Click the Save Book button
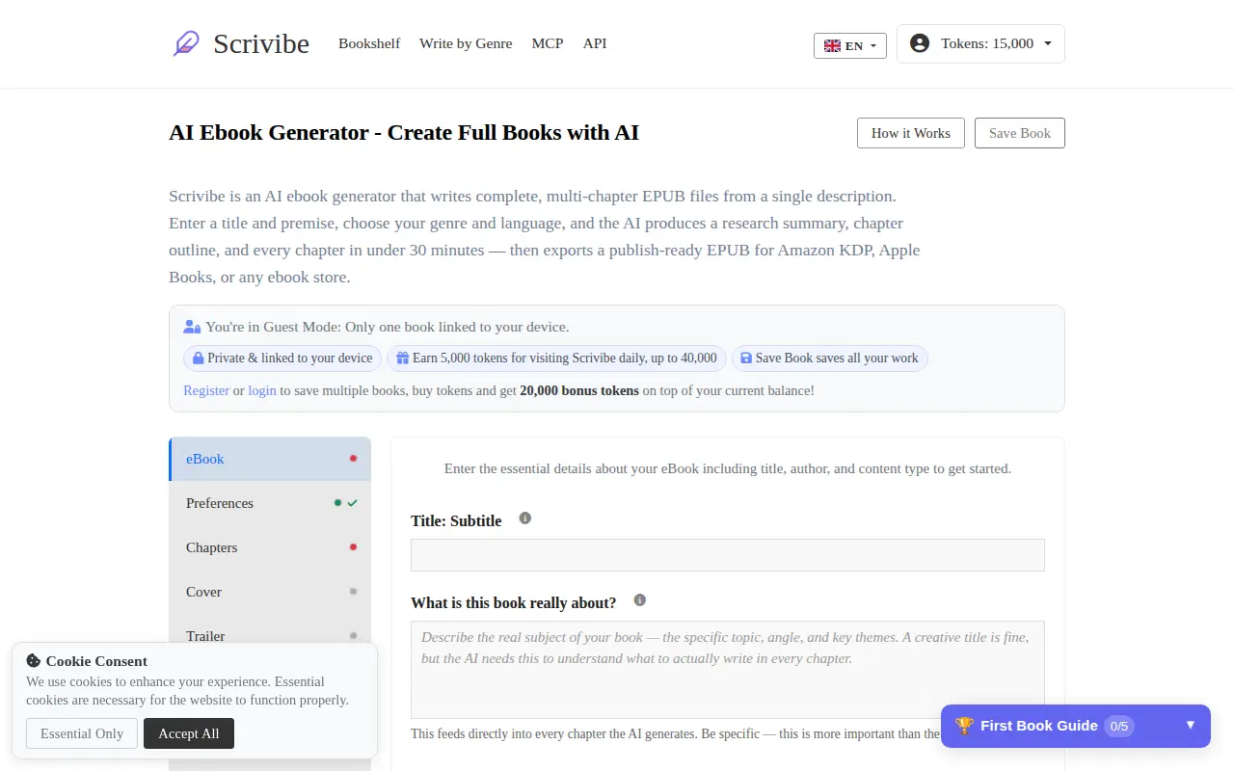 point(1020,133)
